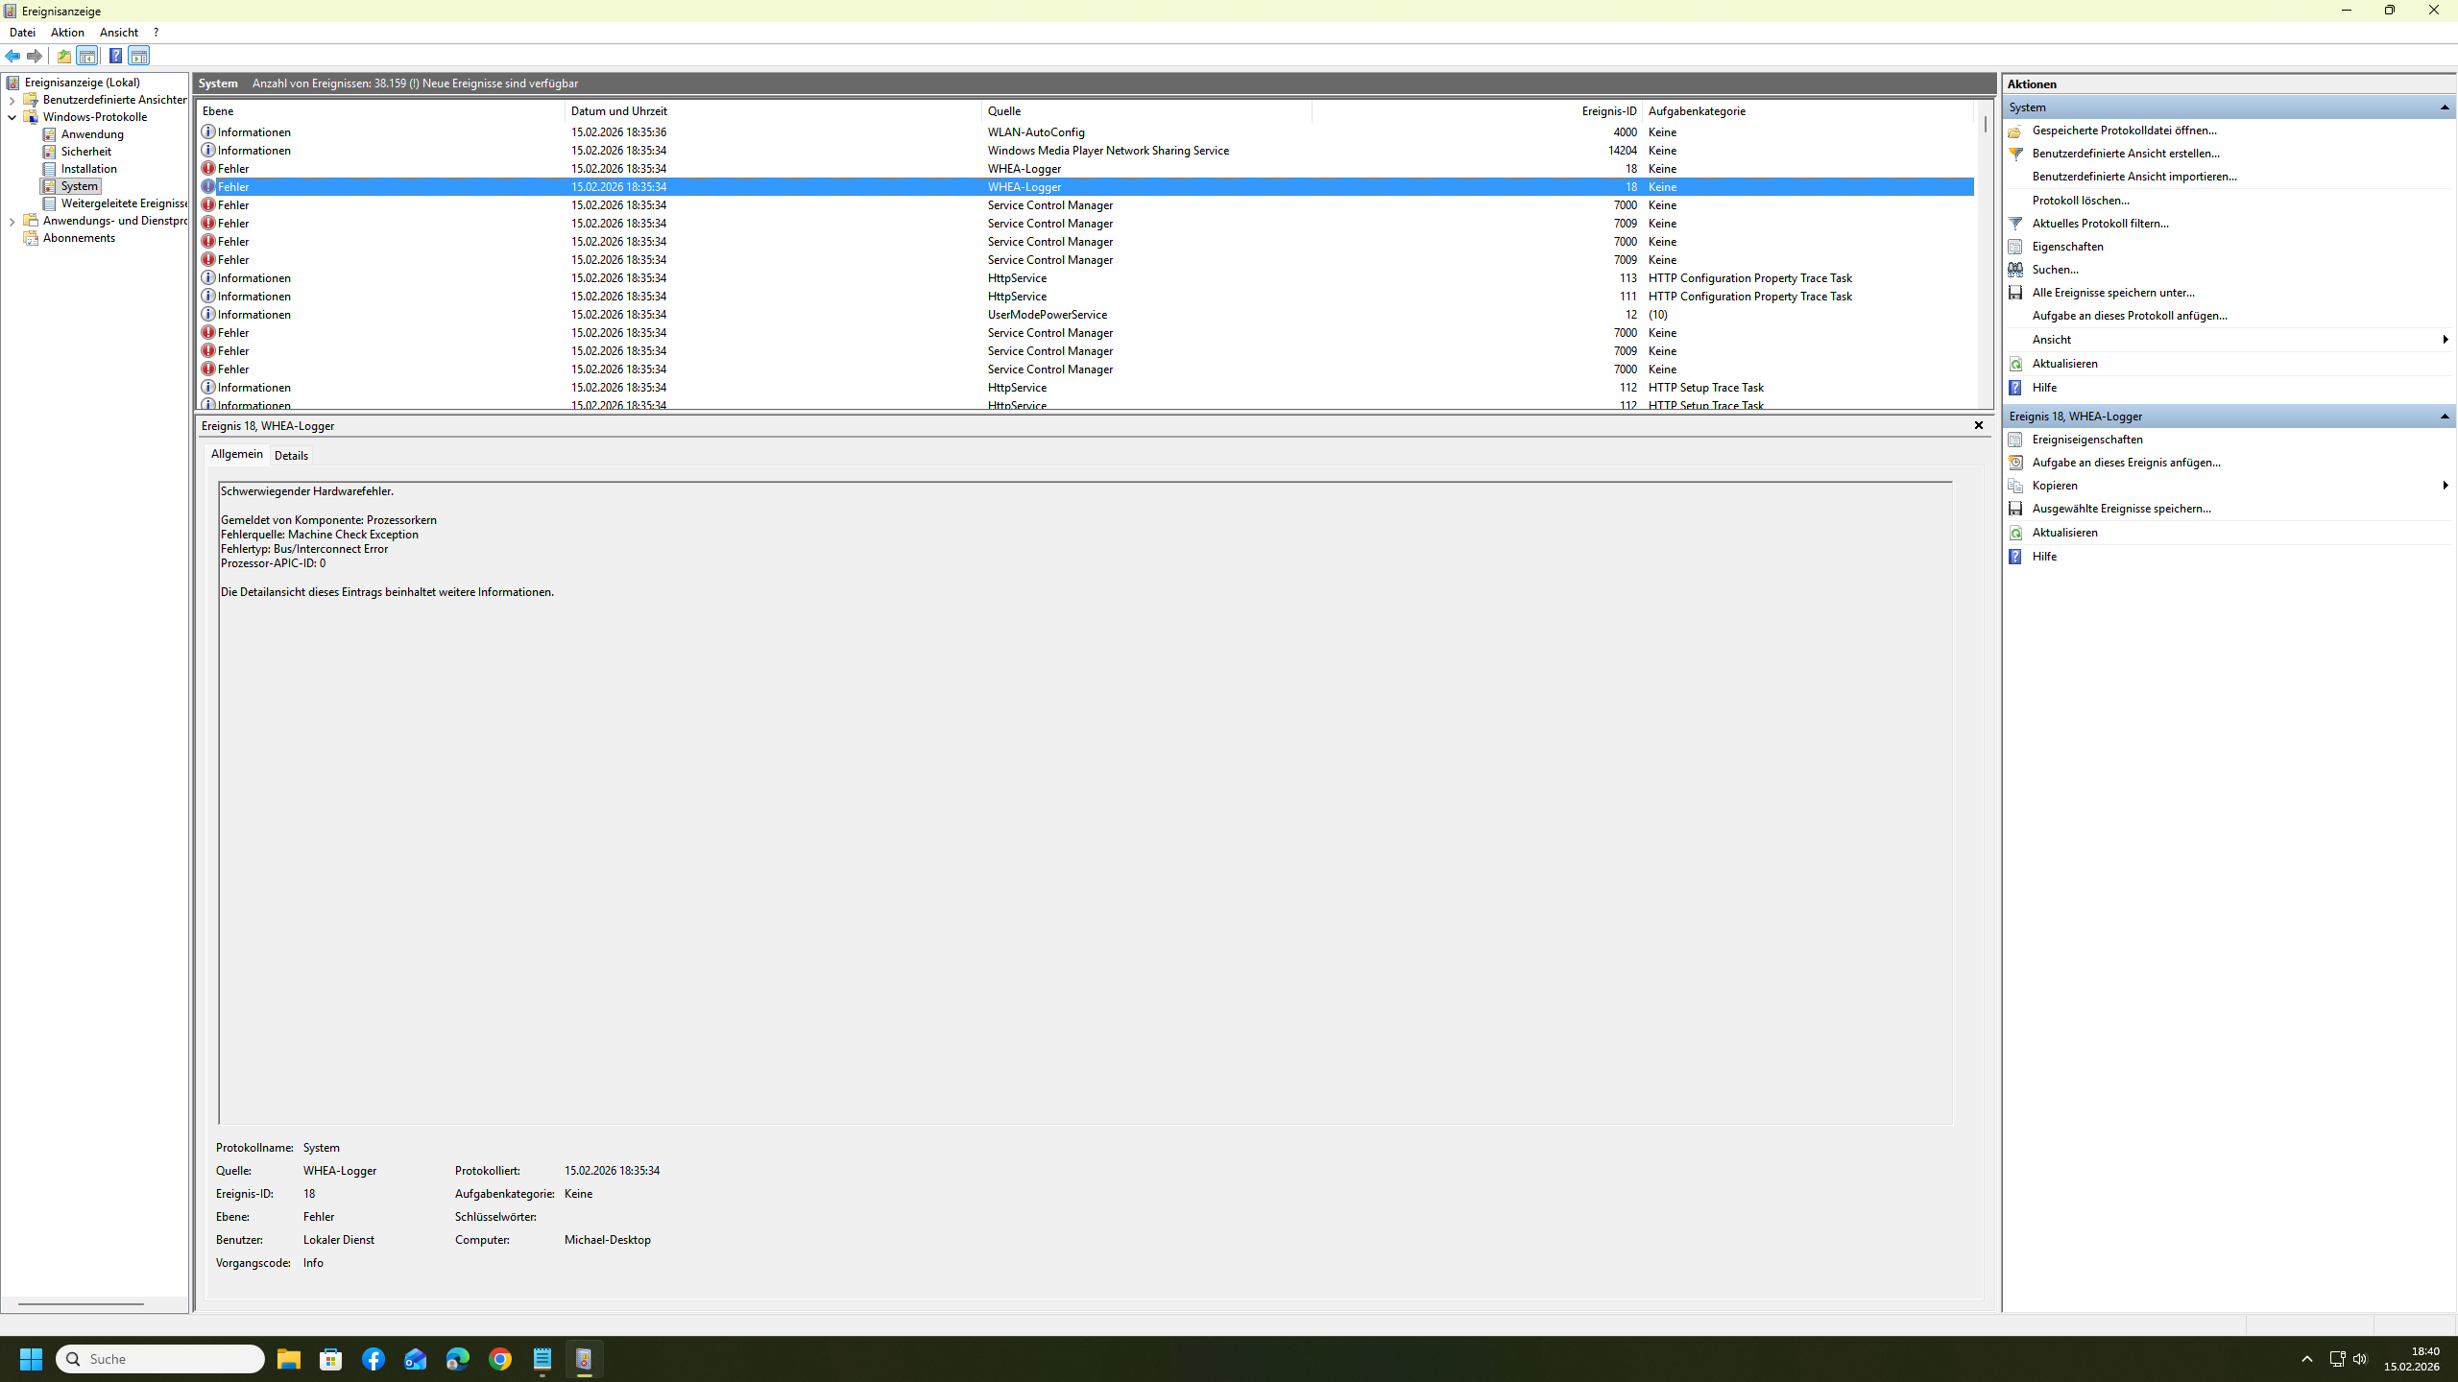Click the back arrow toolbar icon
Screen dimensions: 2458x1382
click(12, 56)
